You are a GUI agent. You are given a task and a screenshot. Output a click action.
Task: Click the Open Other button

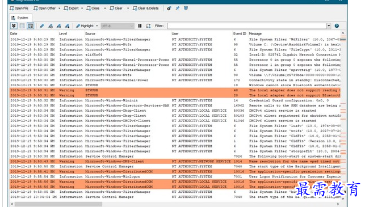click(x=44, y=9)
